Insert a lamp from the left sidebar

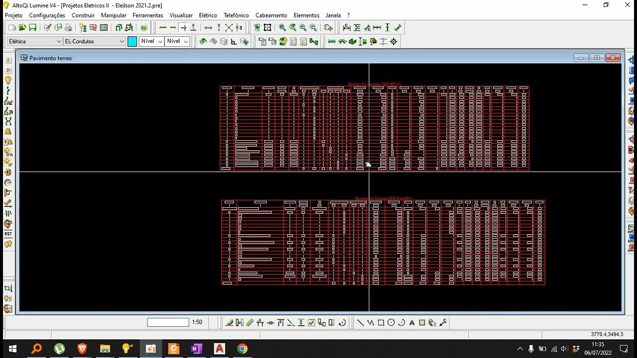click(8, 80)
